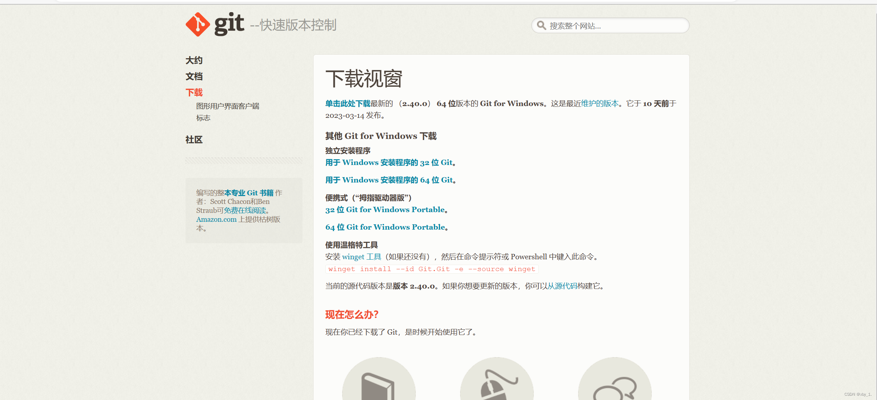Download 64 位 Git Windows installer link
This screenshot has width=877, height=400.
(x=389, y=180)
